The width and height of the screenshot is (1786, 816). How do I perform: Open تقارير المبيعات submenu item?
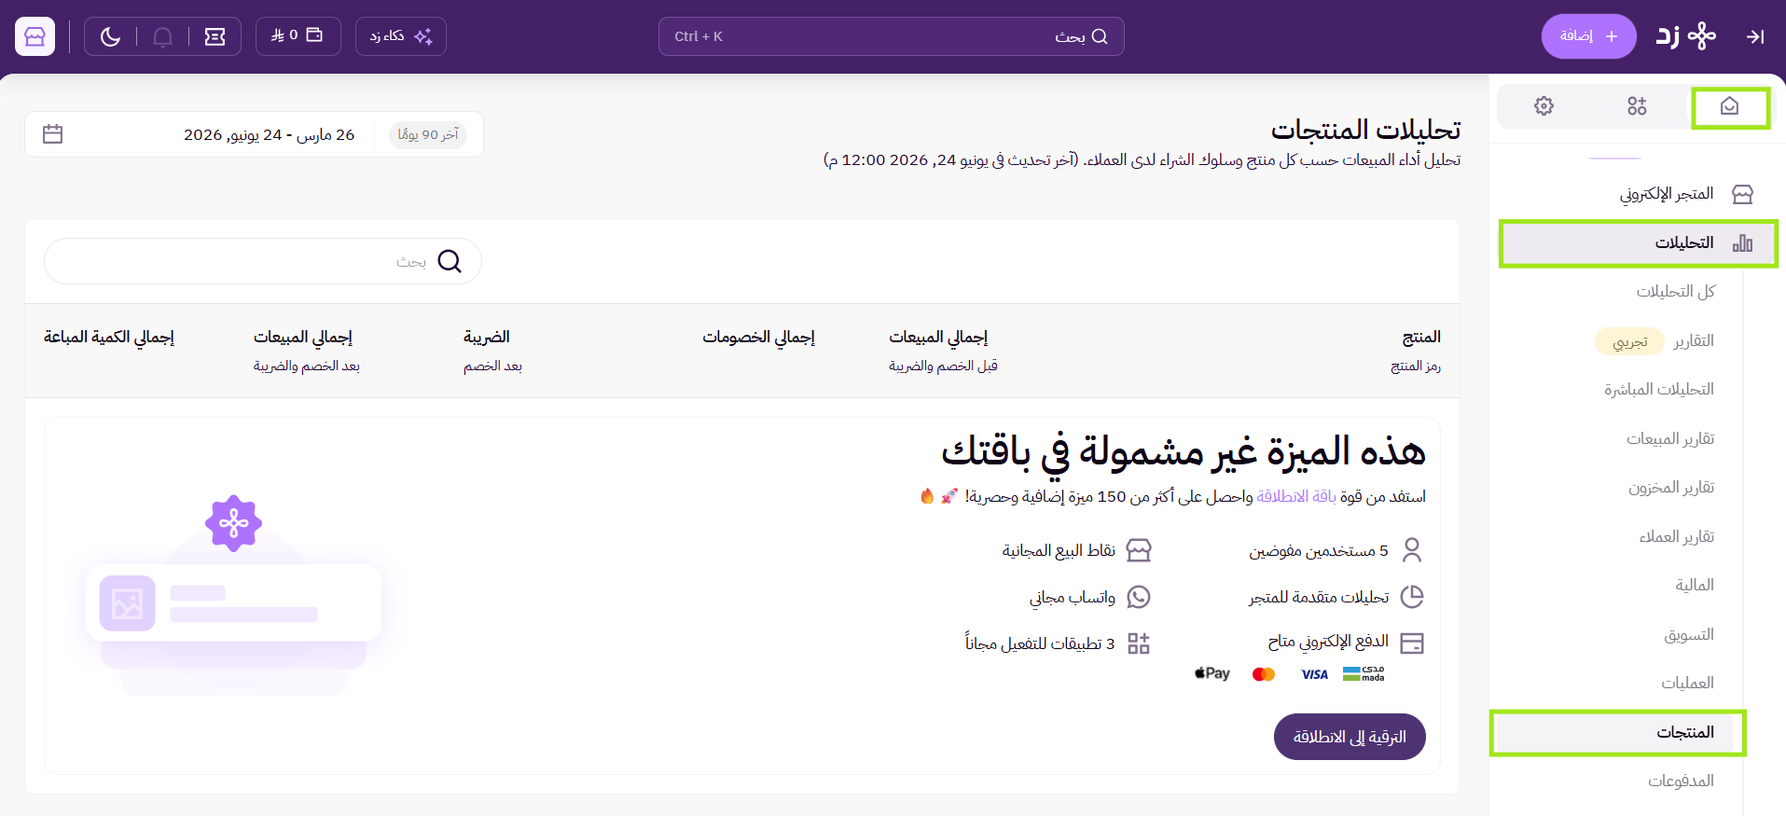[1670, 439]
